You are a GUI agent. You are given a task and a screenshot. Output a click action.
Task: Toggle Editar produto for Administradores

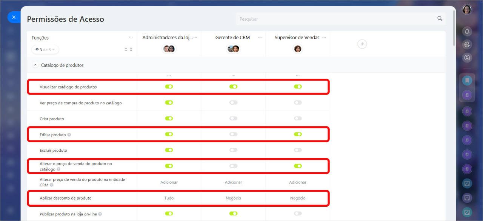coord(169,134)
